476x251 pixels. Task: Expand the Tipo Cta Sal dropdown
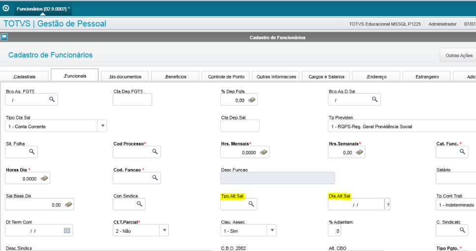coord(102,126)
